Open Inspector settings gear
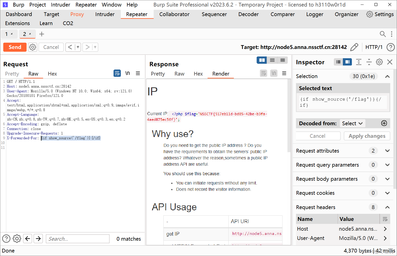Screen dimensions: 397x256 [x=379, y=62]
